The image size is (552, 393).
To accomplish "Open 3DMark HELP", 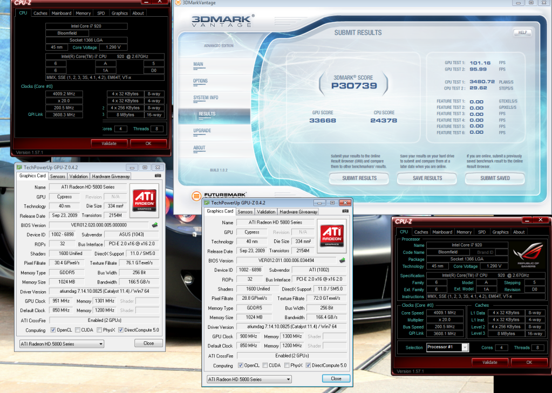I will pos(522,32).
